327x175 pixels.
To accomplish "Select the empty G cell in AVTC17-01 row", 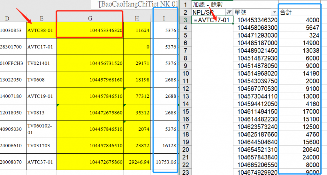I will [x=90, y=47].
